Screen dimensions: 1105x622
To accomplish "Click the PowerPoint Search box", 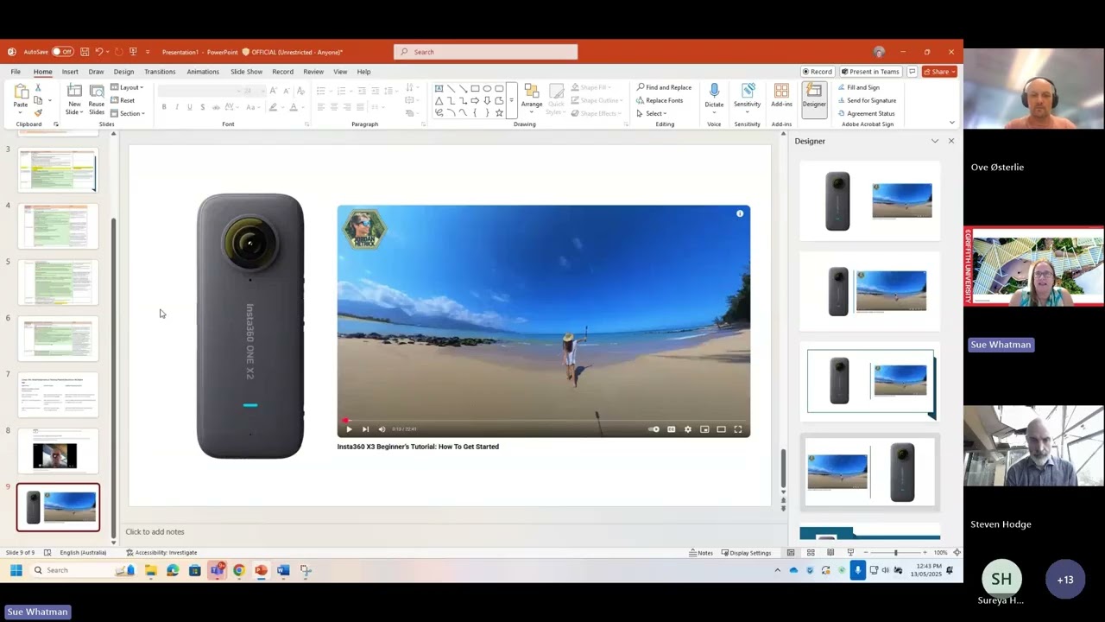I will 486,52.
